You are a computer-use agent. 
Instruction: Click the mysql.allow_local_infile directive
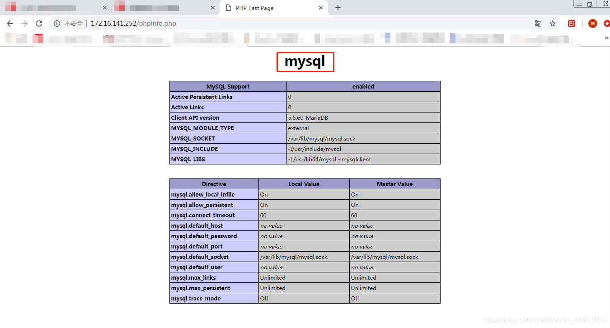(x=203, y=194)
